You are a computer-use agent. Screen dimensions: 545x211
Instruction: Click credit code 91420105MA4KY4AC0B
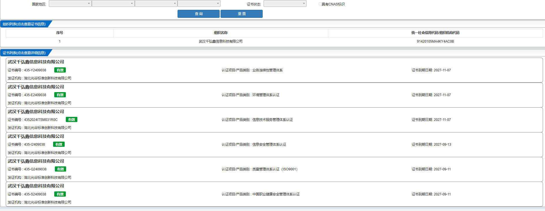[x=435, y=41]
